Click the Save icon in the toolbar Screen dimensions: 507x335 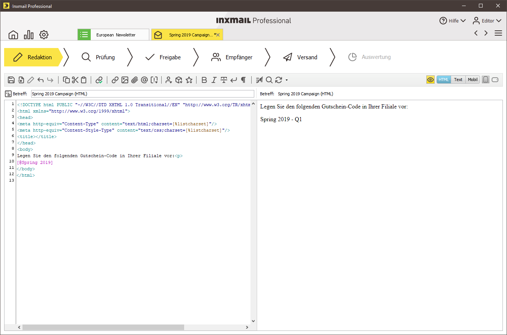coord(11,80)
